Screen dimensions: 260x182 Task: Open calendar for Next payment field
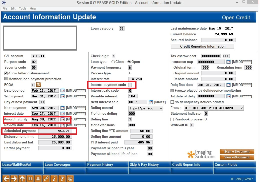pos(62,108)
